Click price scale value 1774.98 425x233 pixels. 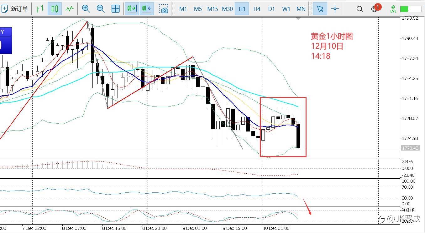410,138
